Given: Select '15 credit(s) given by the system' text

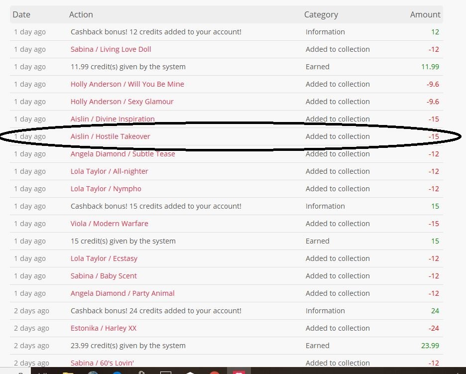Looking at the screenshot, I should tap(123, 241).
